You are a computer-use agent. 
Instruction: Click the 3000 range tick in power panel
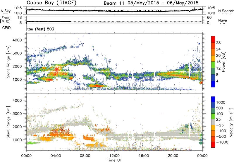pyautogui.click(x=17, y=53)
